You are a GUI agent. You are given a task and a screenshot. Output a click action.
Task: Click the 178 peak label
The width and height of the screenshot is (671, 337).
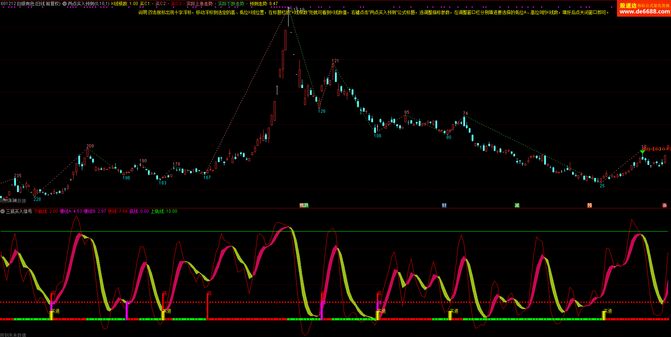click(176, 164)
